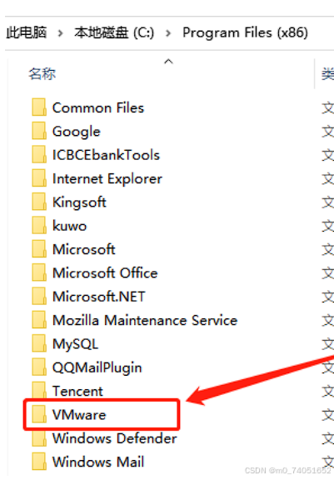Select the MySQL folder icon

[x=39, y=344]
